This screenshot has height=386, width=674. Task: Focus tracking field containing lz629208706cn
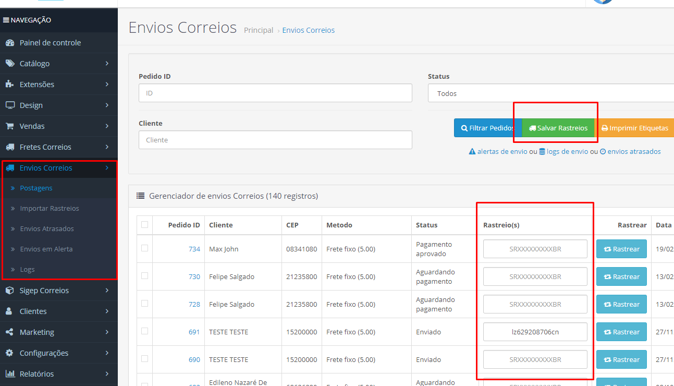tap(535, 332)
